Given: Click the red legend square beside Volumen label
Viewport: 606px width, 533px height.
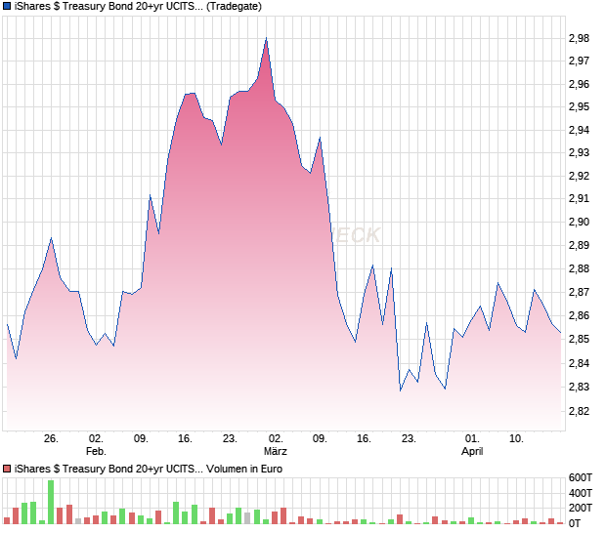Looking at the screenshot, I should (8, 469).
